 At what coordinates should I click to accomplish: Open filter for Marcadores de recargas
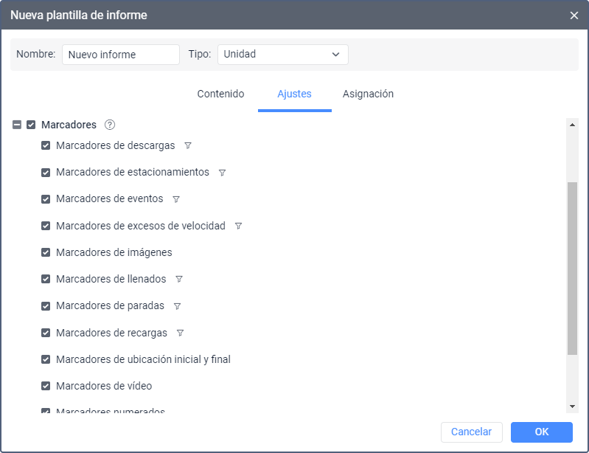tap(180, 333)
